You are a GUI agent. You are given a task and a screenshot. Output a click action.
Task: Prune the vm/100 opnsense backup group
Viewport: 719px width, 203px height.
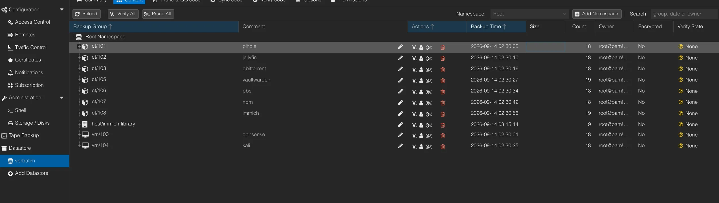[x=429, y=136]
